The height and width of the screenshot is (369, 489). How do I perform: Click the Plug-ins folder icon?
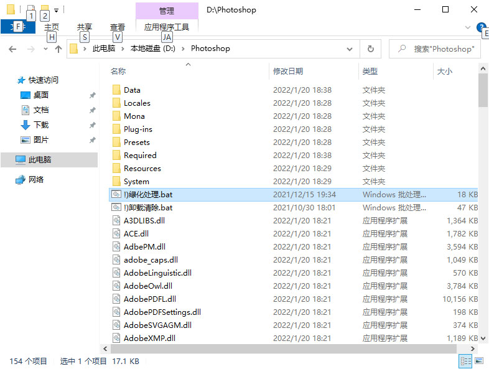[x=116, y=129]
